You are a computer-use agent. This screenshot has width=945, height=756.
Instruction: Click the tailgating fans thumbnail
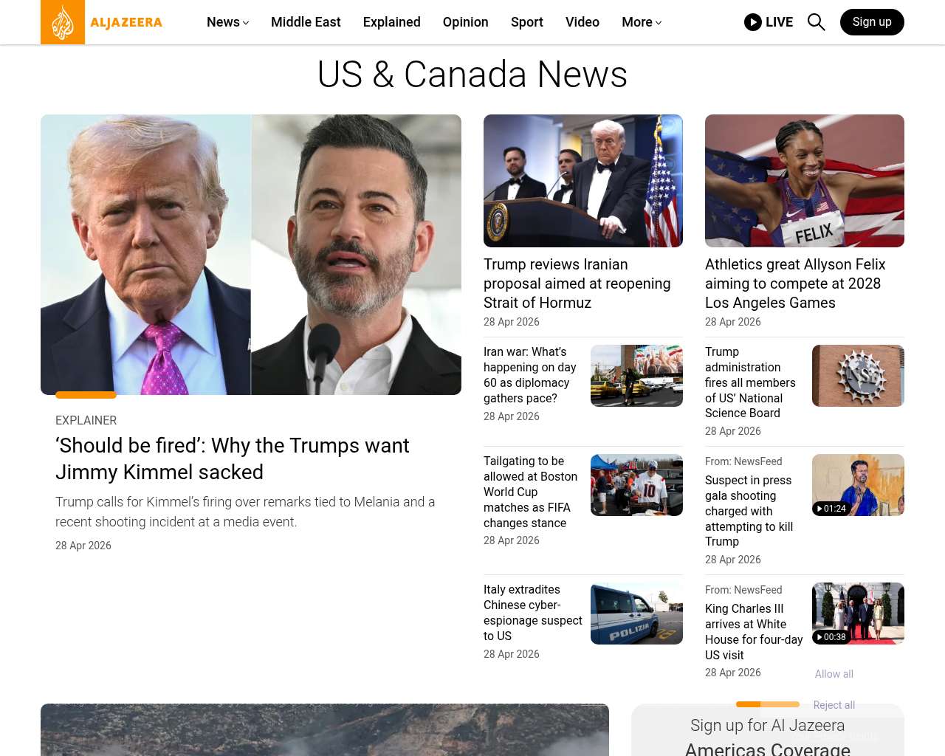click(636, 485)
